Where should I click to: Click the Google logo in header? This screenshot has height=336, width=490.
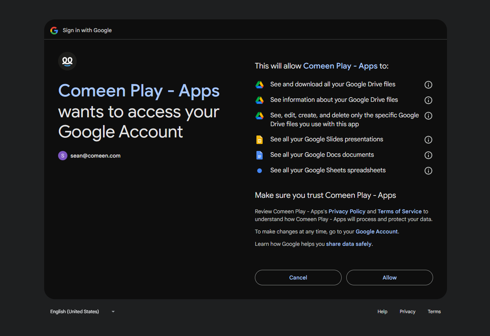click(x=54, y=30)
